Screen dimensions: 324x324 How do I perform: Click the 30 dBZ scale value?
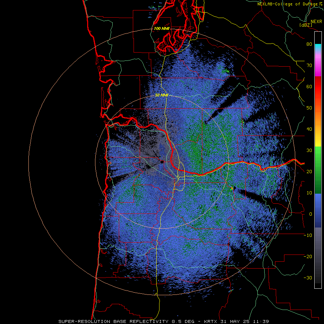(309, 150)
